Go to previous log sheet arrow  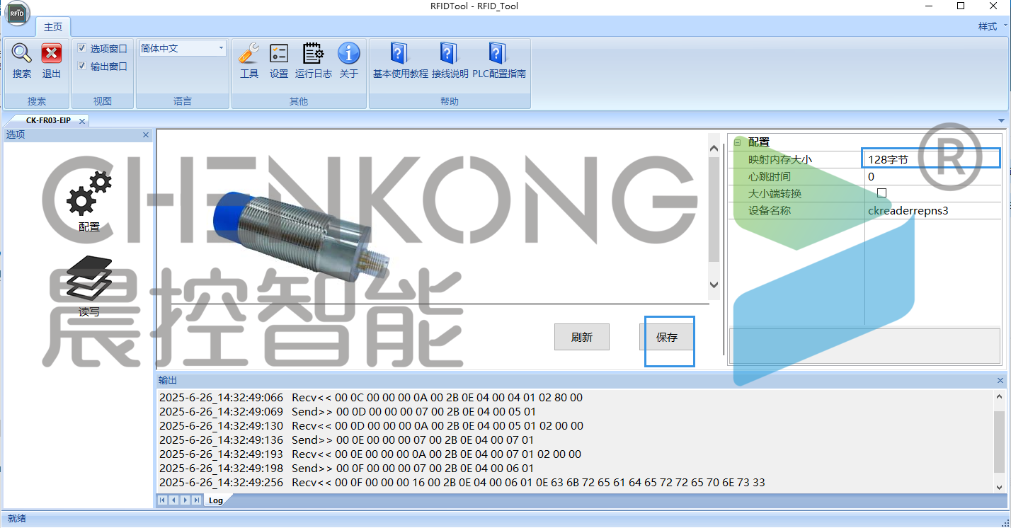pos(173,500)
